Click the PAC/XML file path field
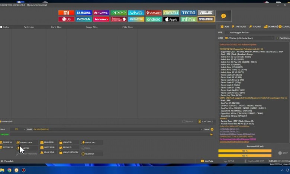The width and height of the screenshot is (290, 174). pyautogui.click(x=109, y=134)
